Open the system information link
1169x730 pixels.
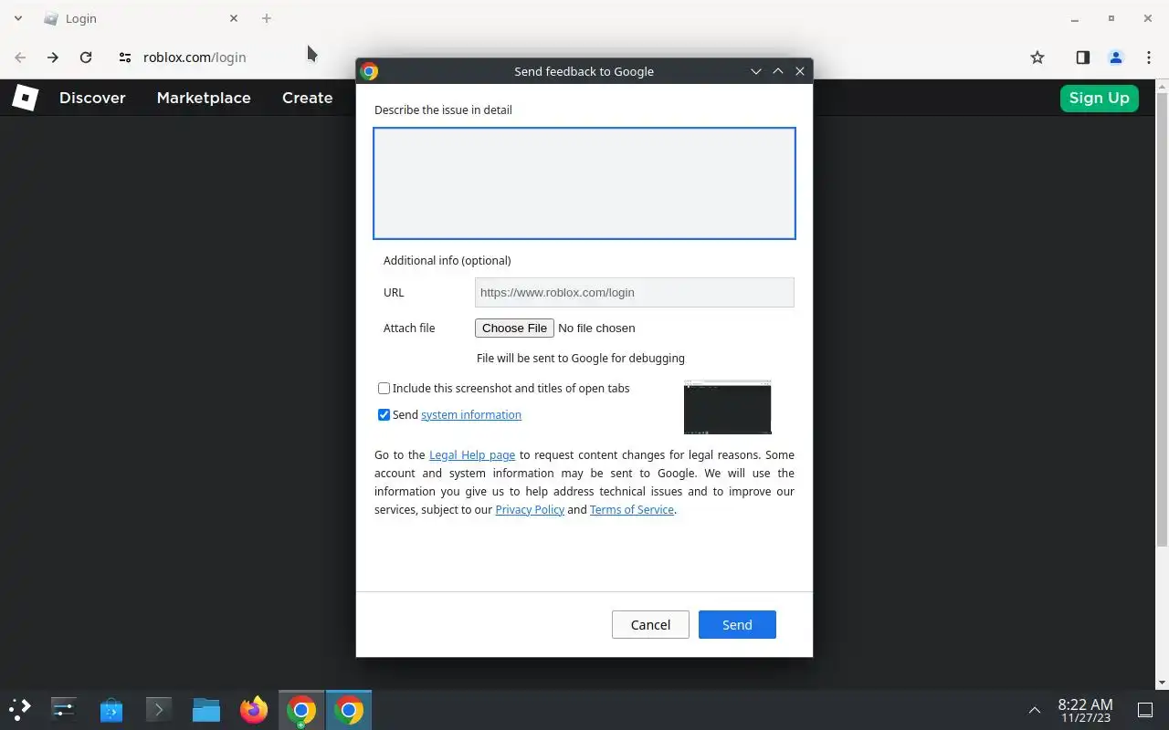pos(471,414)
